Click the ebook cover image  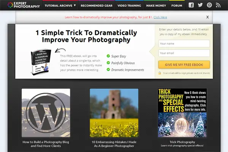point(41,62)
